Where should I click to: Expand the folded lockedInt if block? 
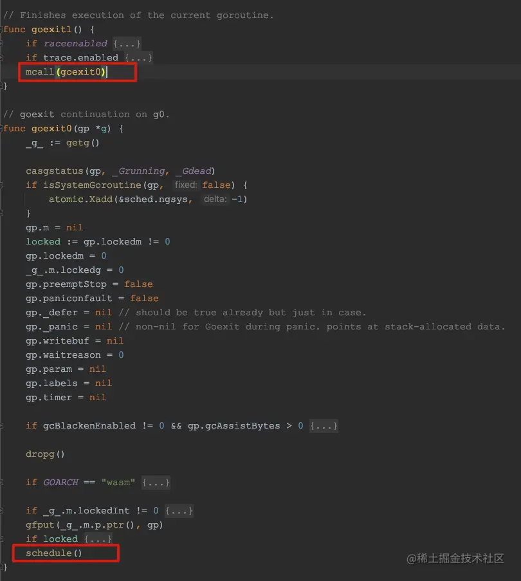tap(179, 510)
